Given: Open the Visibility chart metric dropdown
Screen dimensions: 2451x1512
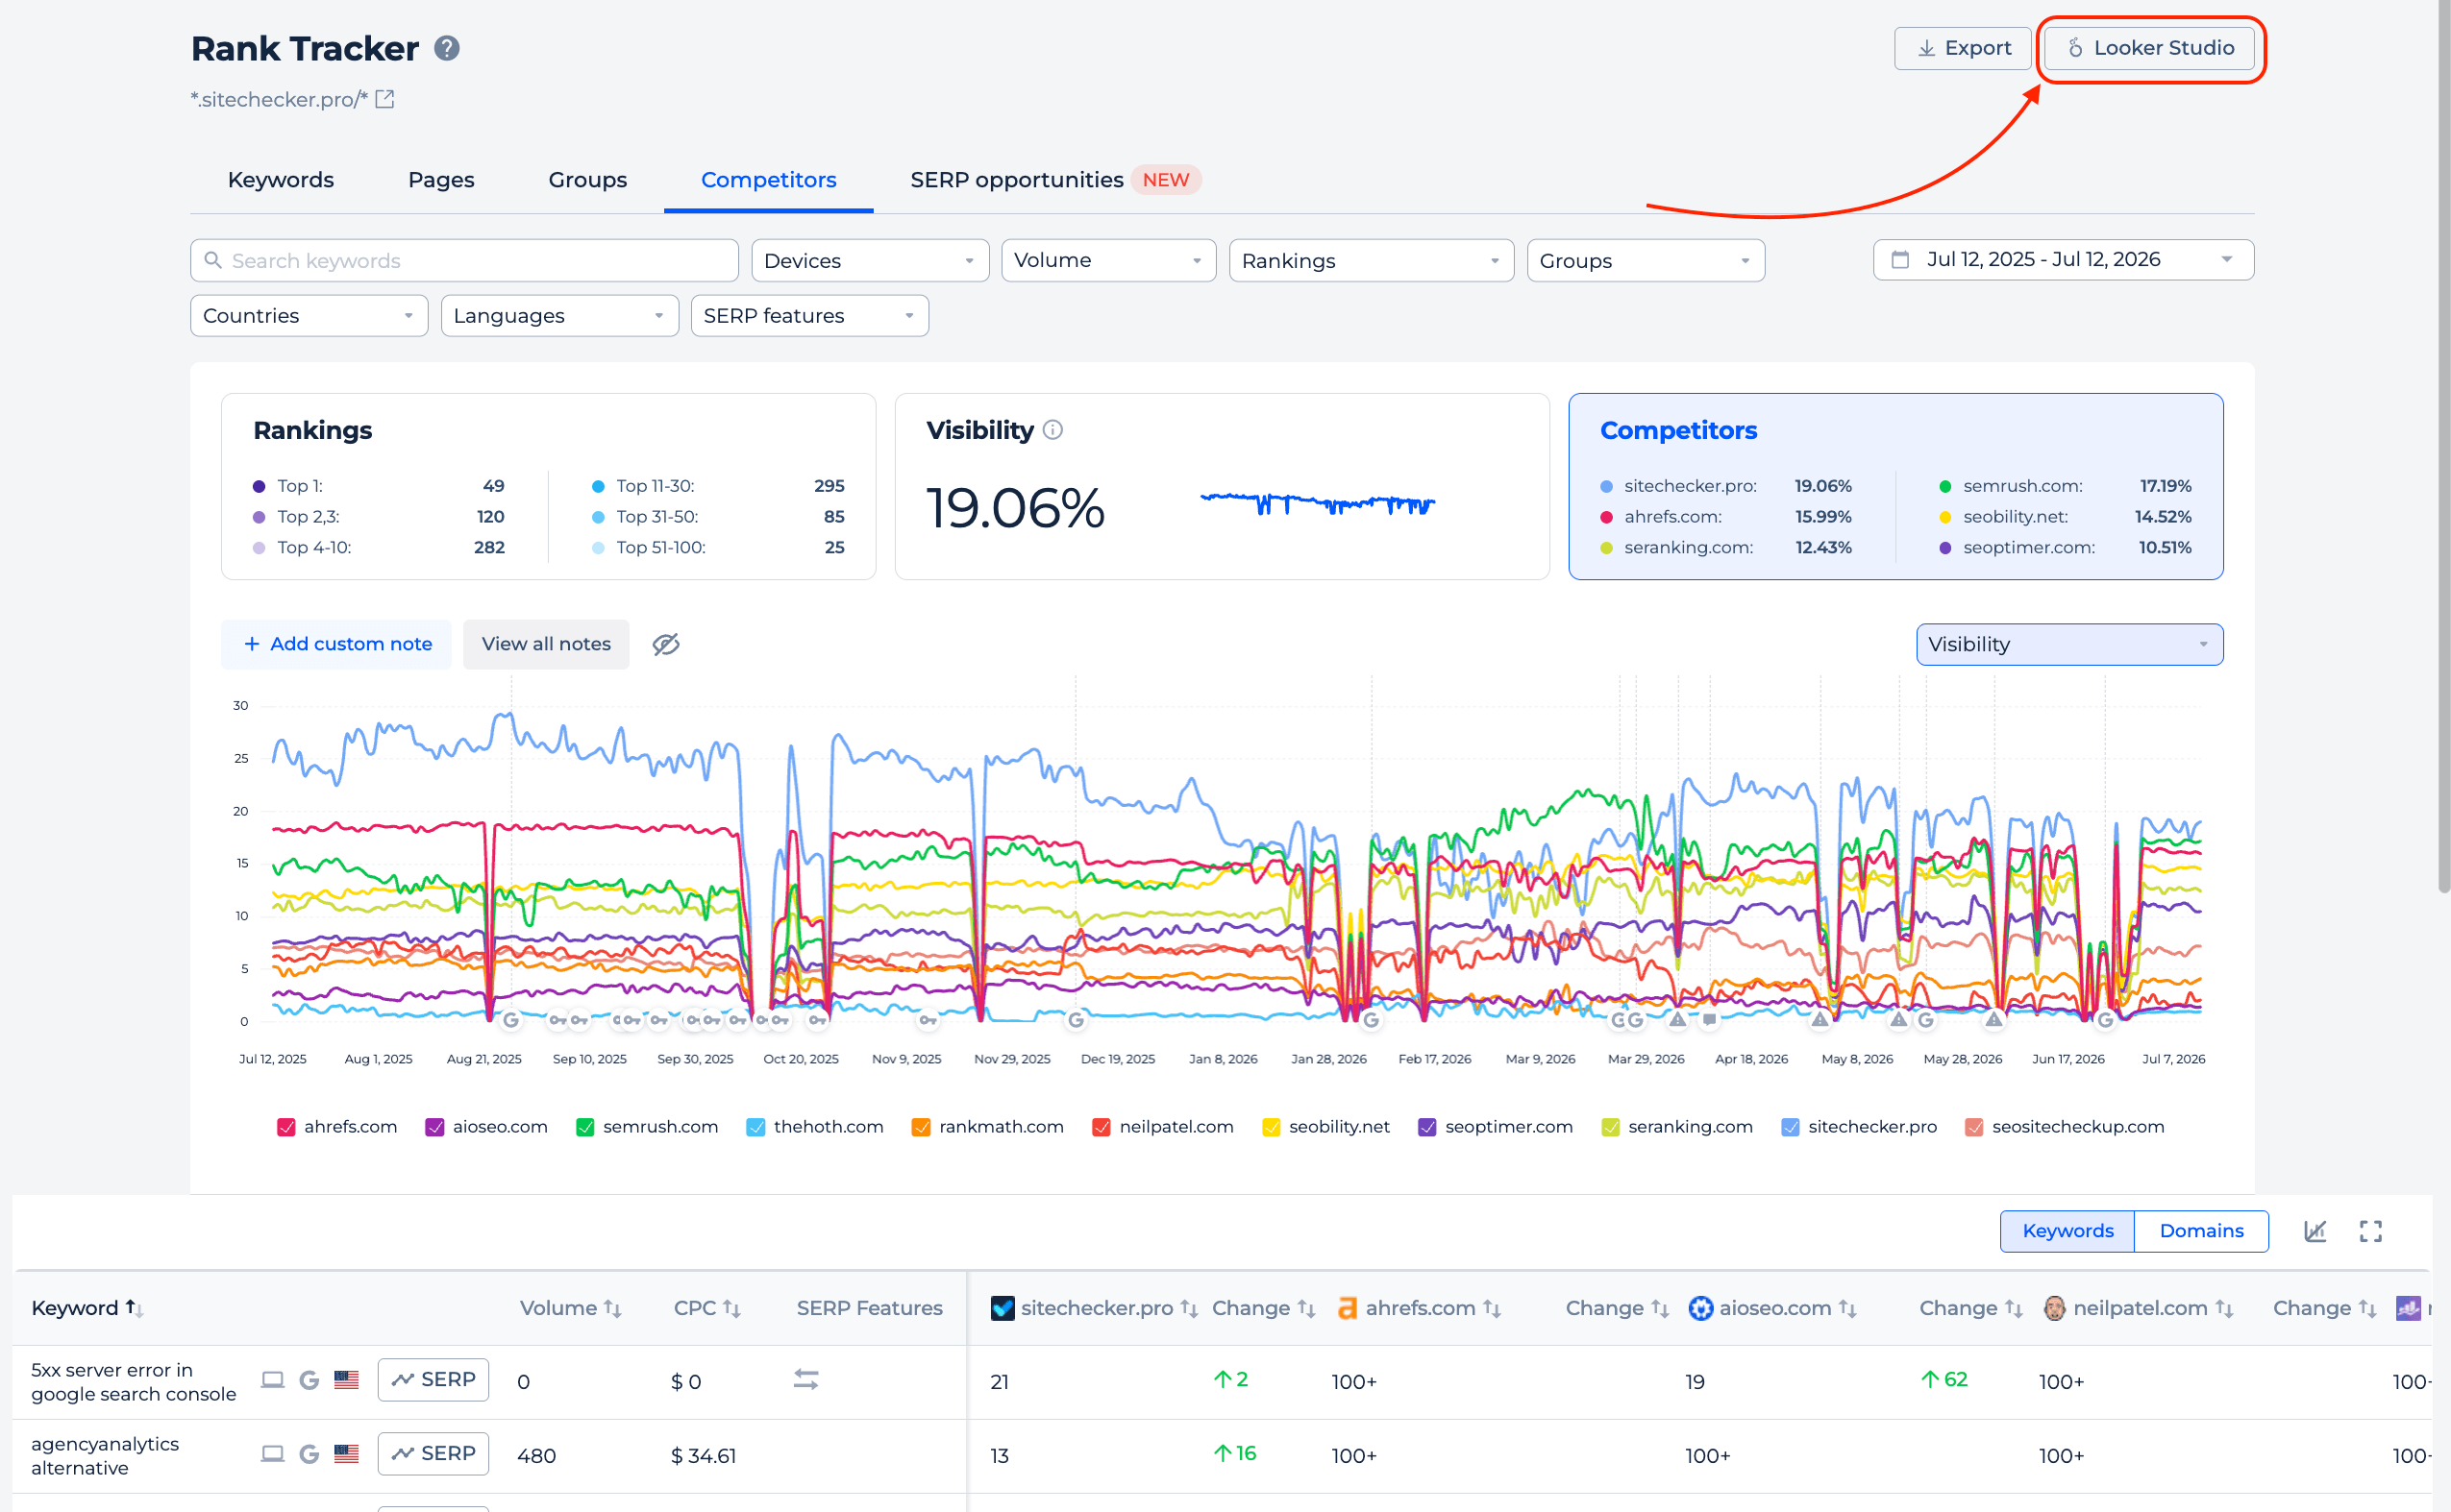Looking at the screenshot, I should coord(2068,644).
